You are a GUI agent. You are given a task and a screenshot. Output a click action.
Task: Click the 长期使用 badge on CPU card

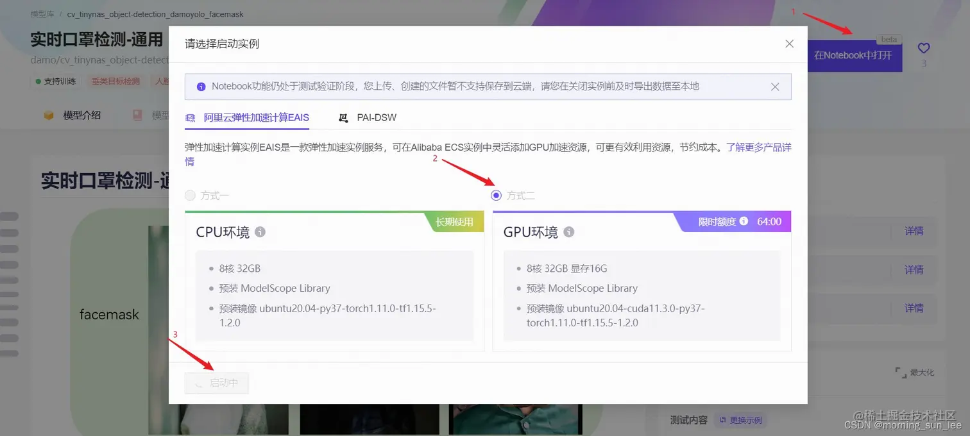click(454, 222)
